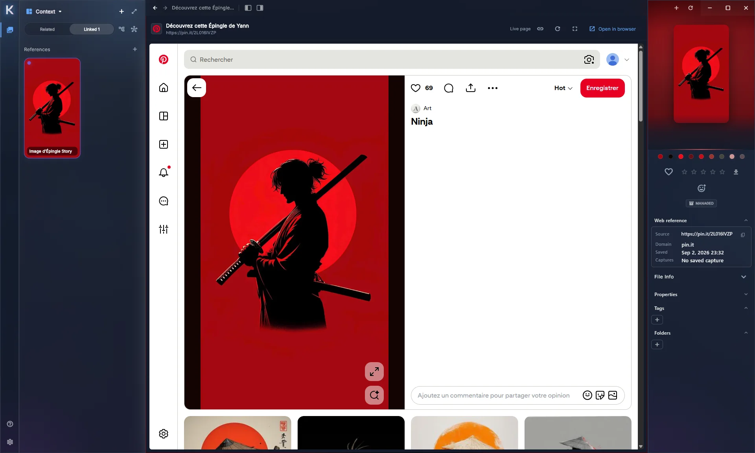Copy the source URL
Image resolution: width=755 pixels, height=453 pixels.
[x=743, y=235]
